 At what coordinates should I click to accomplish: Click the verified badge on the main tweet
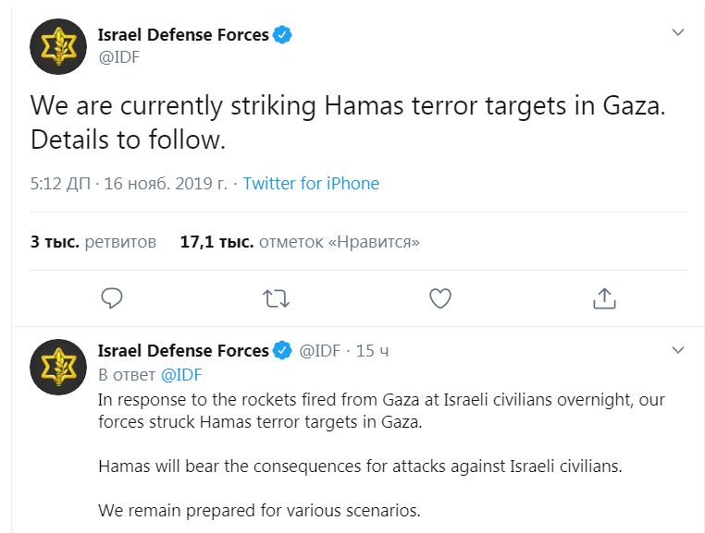(282, 35)
